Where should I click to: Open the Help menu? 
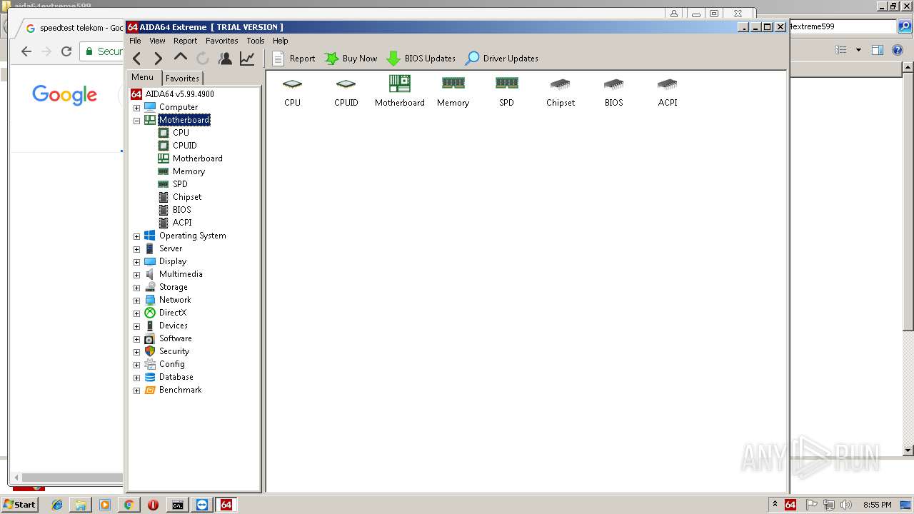281,41
